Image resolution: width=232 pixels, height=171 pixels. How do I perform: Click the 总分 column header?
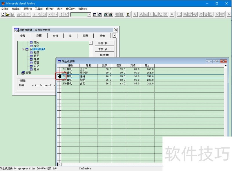click(147, 66)
